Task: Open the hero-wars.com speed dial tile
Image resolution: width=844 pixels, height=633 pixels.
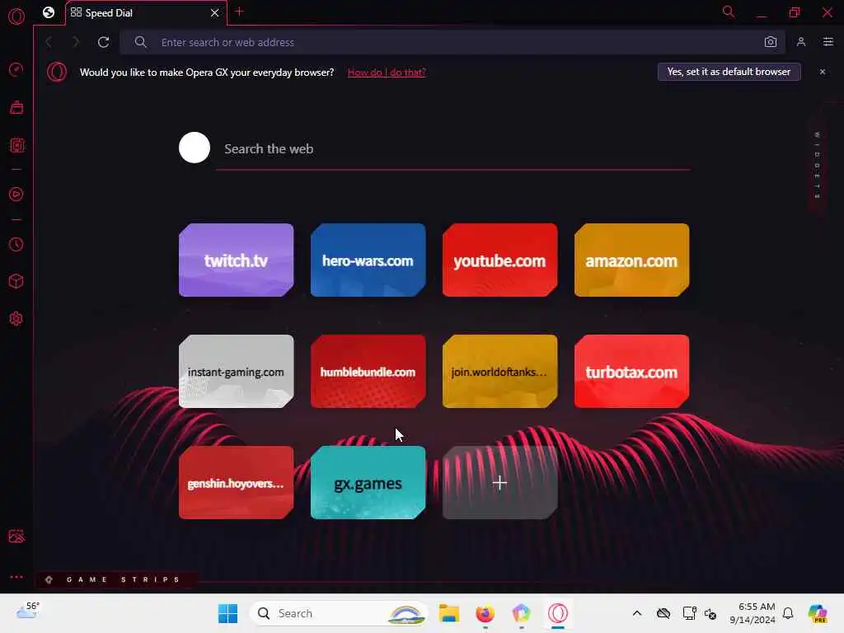Action: (x=368, y=260)
